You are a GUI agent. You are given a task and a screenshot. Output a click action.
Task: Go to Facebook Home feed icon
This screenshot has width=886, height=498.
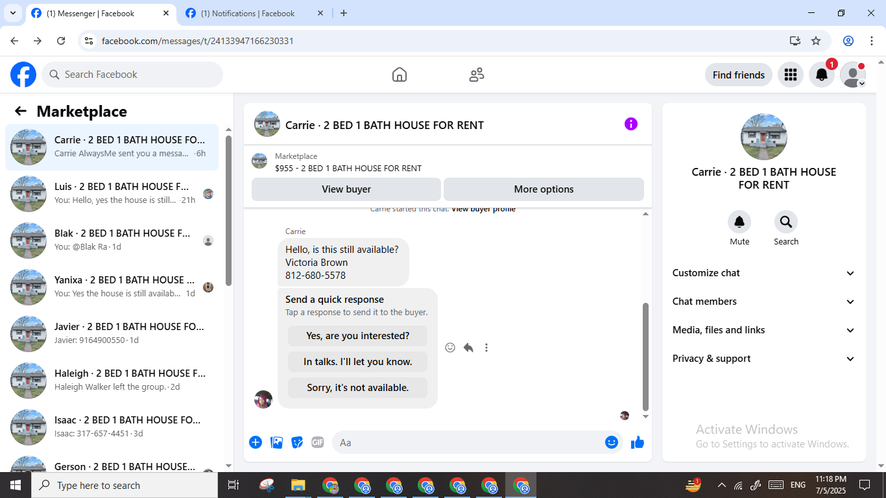click(x=400, y=75)
